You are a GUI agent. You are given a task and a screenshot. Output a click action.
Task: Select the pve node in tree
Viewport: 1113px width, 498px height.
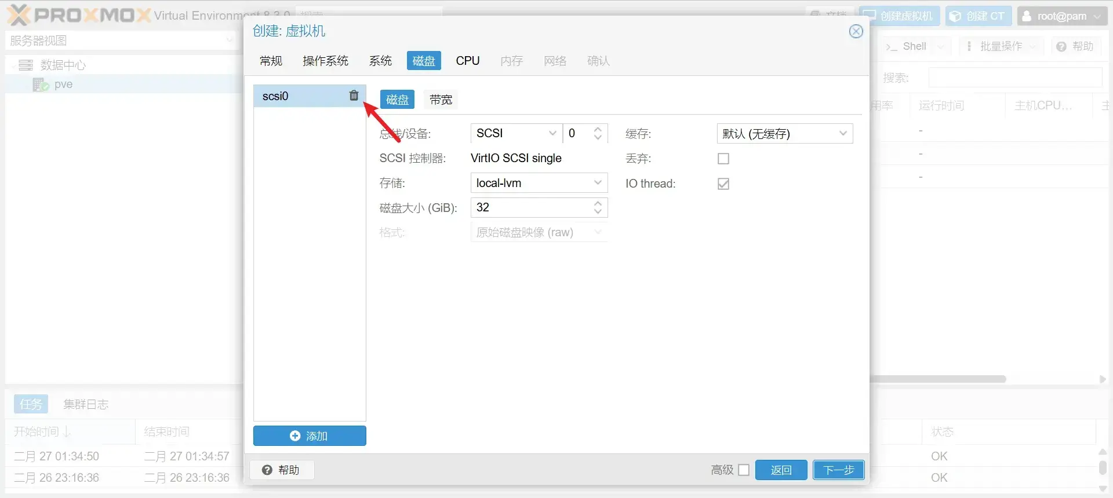pyautogui.click(x=63, y=85)
